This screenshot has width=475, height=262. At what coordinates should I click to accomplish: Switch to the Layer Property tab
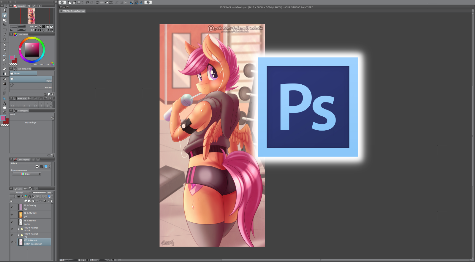click(22, 160)
